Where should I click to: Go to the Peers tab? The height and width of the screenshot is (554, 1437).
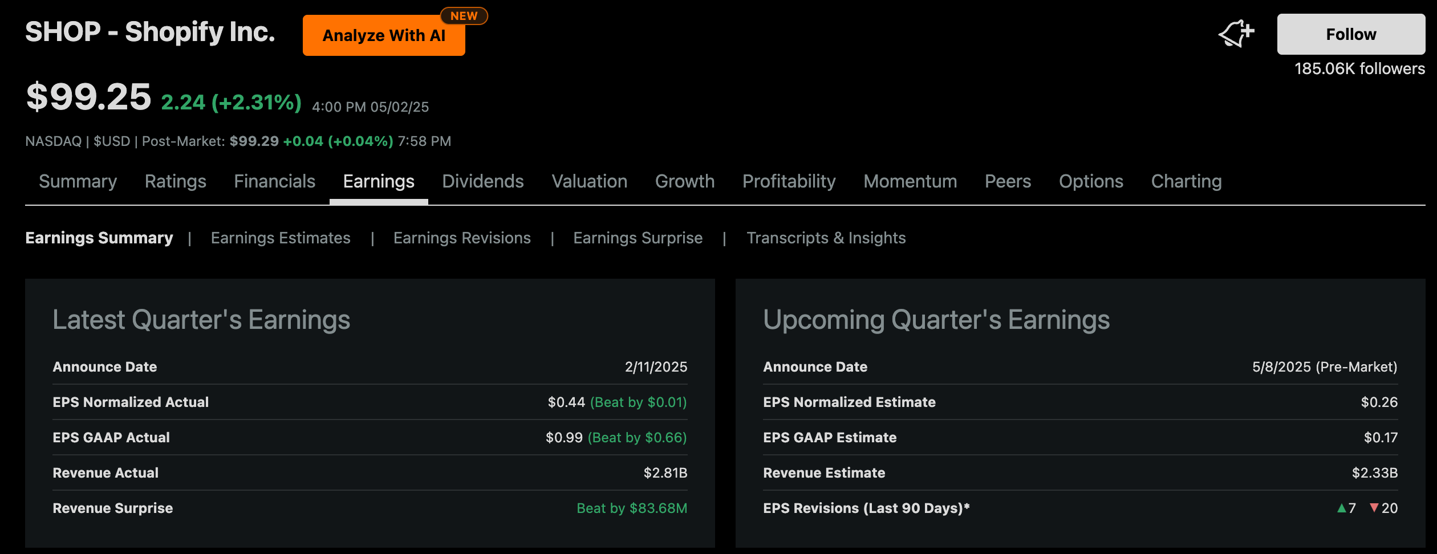[x=1008, y=181]
